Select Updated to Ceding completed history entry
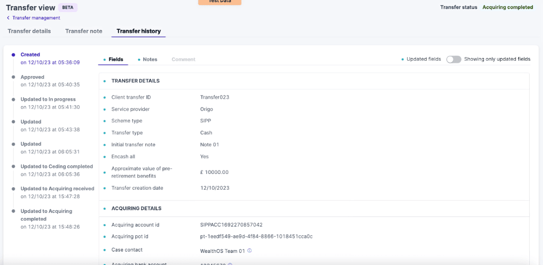The height and width of the screenshot is (265, 543). coord(56,166)
